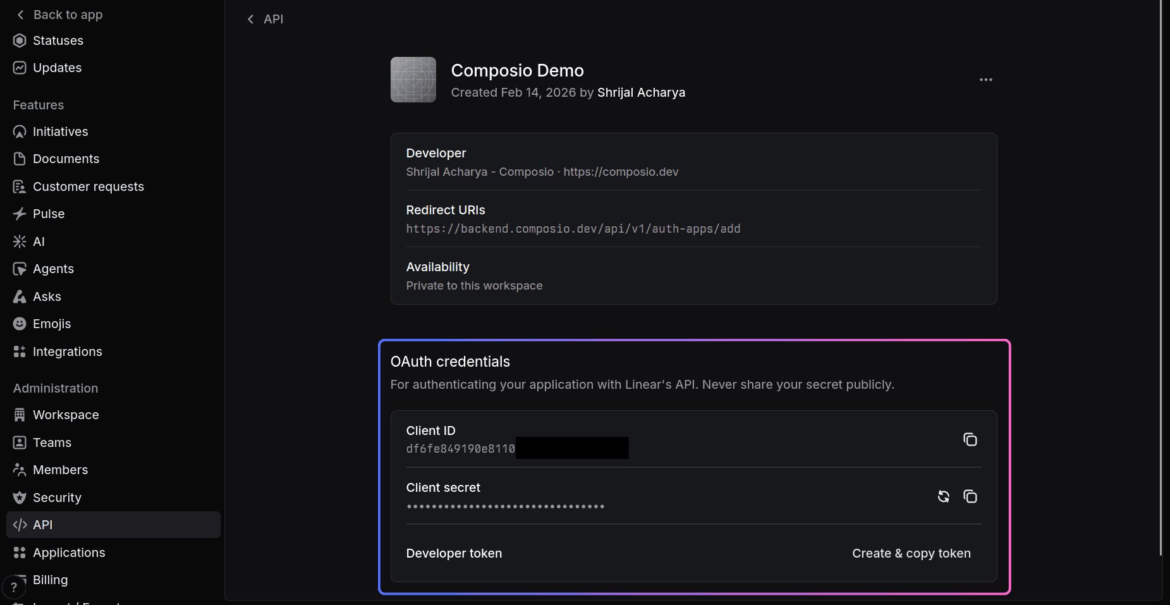Click the Documents page icon
The height and width of the screenshot is (605, 1170).
(20, 159)
